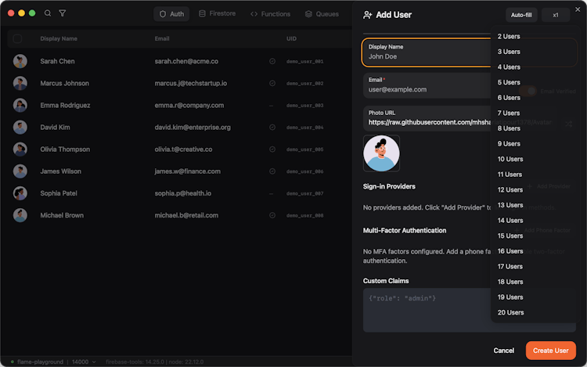Click verified check icon for Marcus Johnson
The image size is (587, 367).
[272, 83]
